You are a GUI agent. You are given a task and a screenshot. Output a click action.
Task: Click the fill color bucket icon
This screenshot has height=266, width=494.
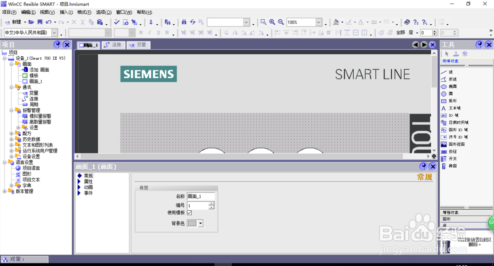pos(336,22)
